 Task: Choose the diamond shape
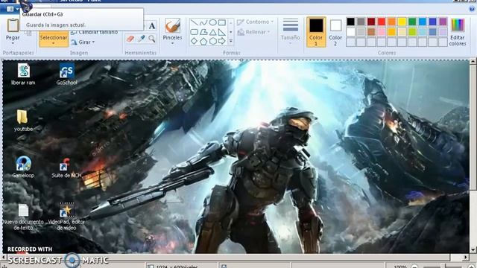(x=195, y=41)
